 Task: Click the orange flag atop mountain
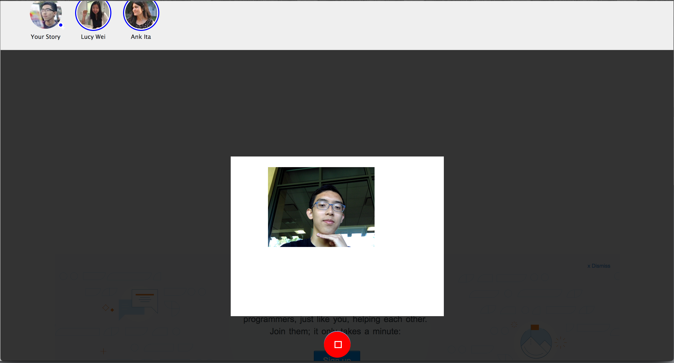(534, 327)
